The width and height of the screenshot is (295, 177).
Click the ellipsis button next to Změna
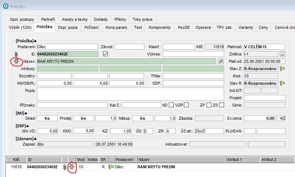tap(282, 54)
